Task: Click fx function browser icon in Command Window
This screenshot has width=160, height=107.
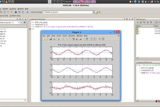Action: click(30, 29)
